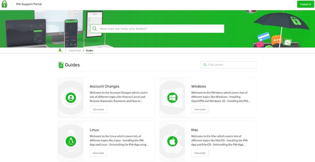Click the small PIA home icon in breadcrumb
The height and width of the screenshot is (162, 315).
60,50
